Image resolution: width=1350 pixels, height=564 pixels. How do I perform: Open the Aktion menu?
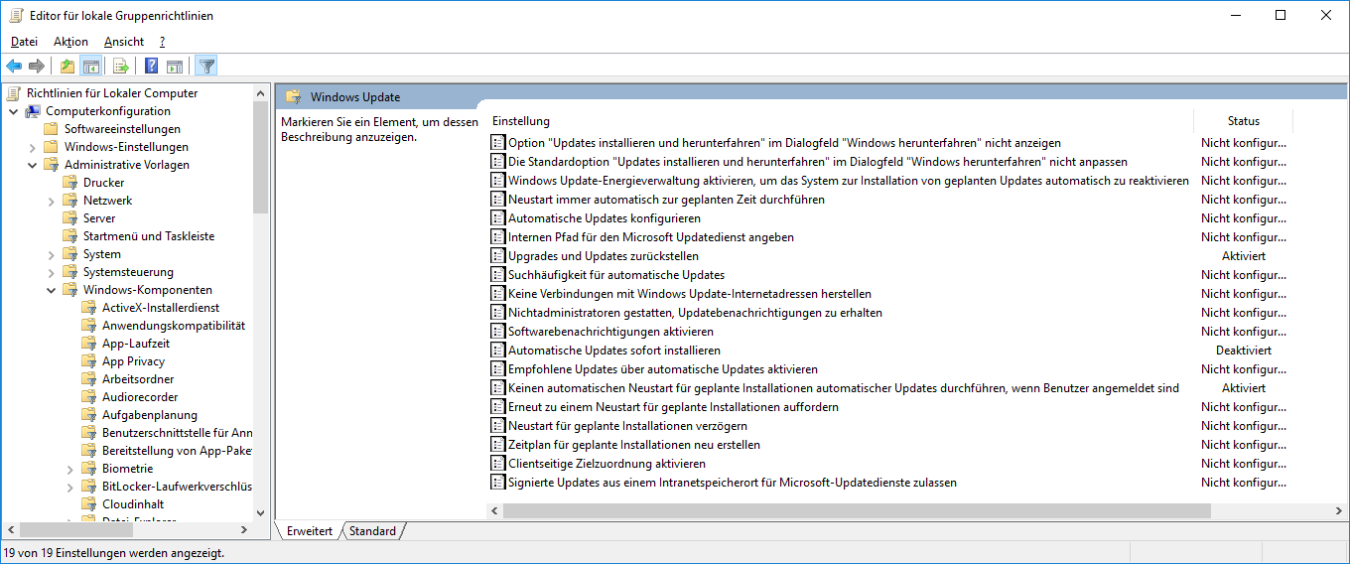pyautogui.click(x=70, y=42)
